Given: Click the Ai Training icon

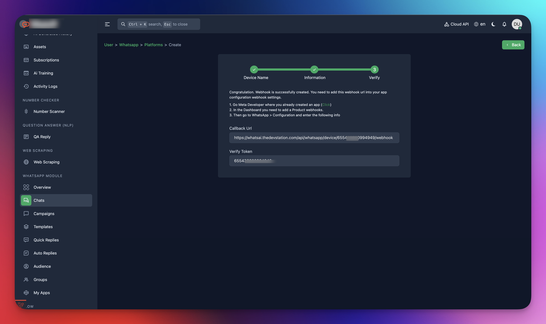Looking at the screenshot, I should tap(26, 73).
